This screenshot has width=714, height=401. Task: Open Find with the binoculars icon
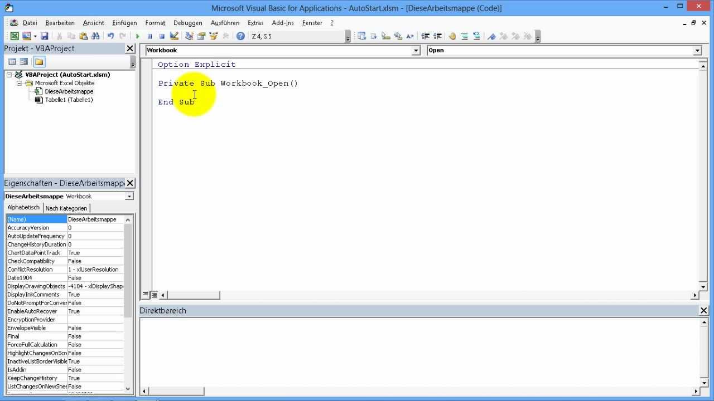95,36
